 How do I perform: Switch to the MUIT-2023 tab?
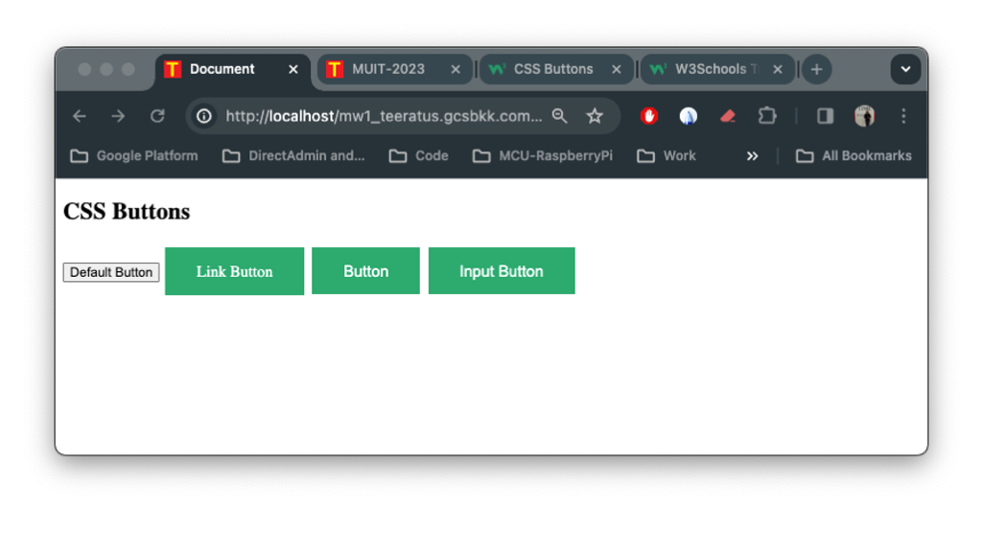pos(387,69)
